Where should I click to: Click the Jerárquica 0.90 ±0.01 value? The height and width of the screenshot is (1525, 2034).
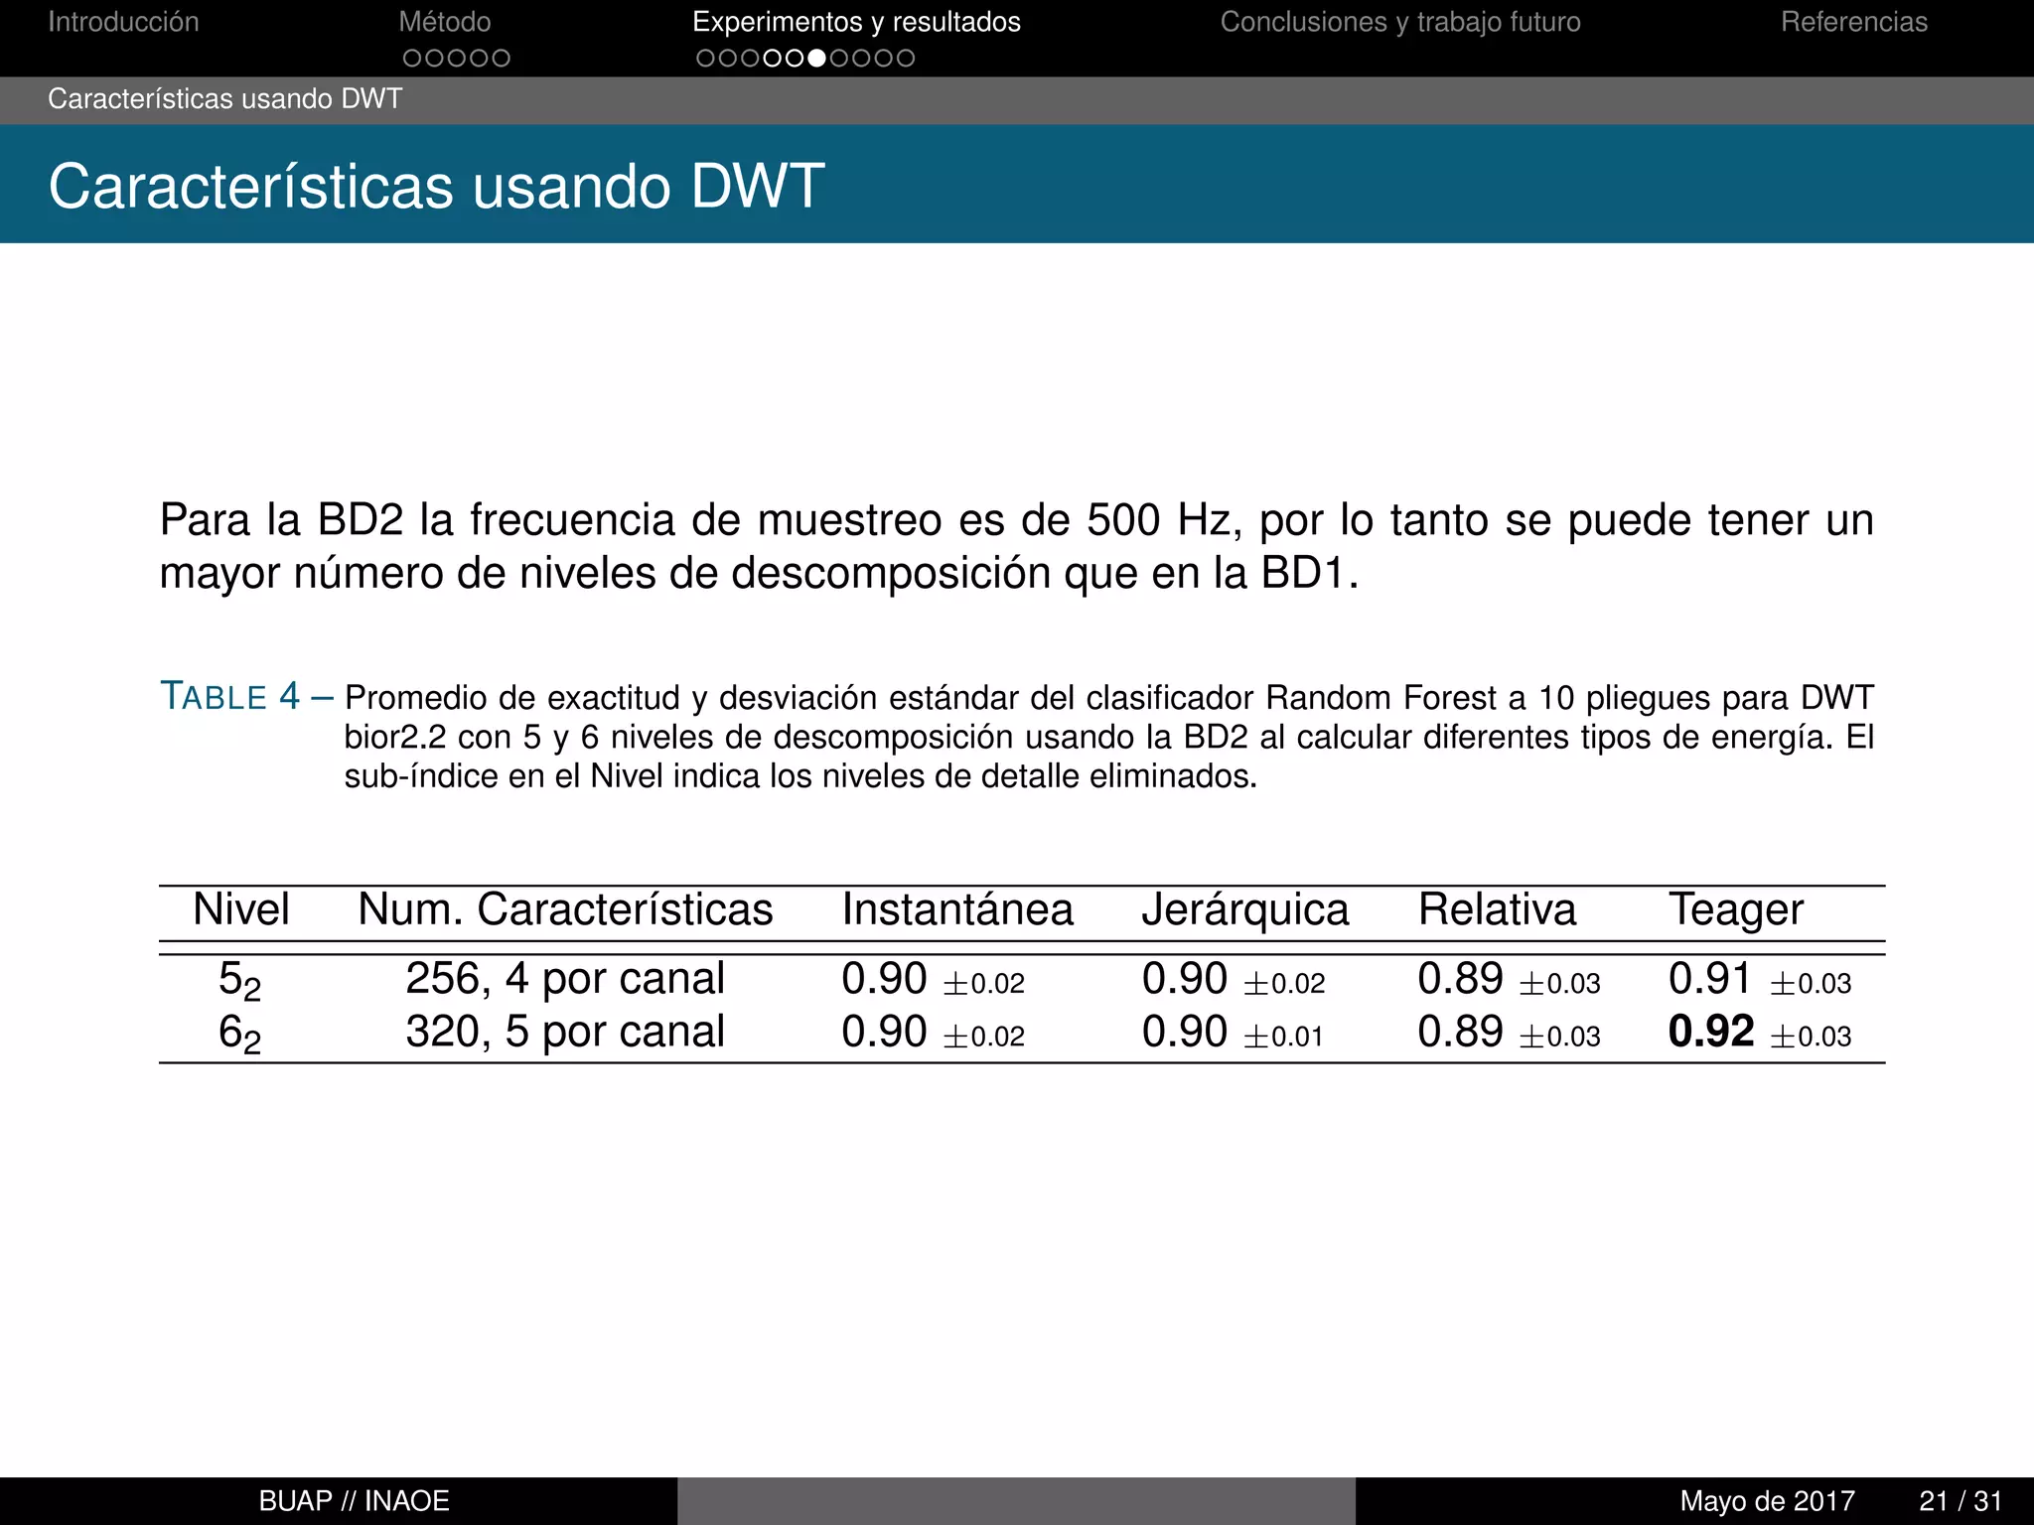point(1233,1033)
